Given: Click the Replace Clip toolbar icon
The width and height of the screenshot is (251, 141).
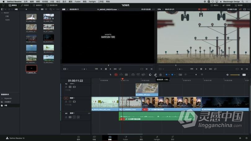Looking at the screenshot, I should [x=143, y=75].
